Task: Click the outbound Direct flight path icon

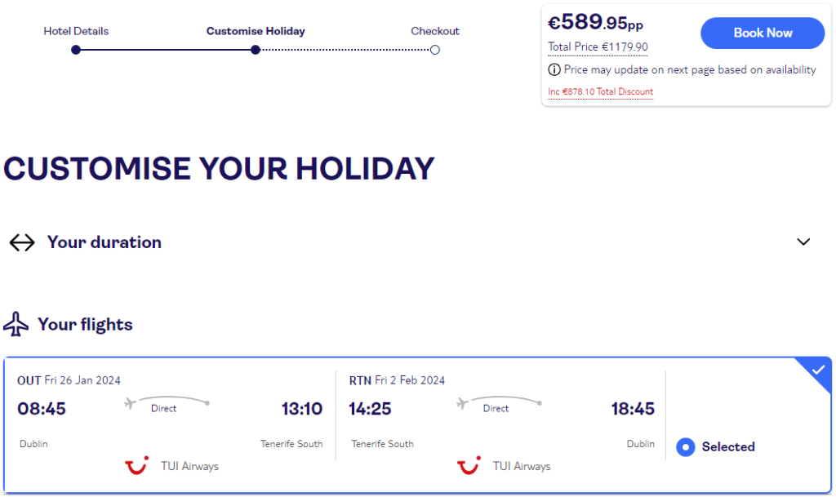Action: click(167, 402)
